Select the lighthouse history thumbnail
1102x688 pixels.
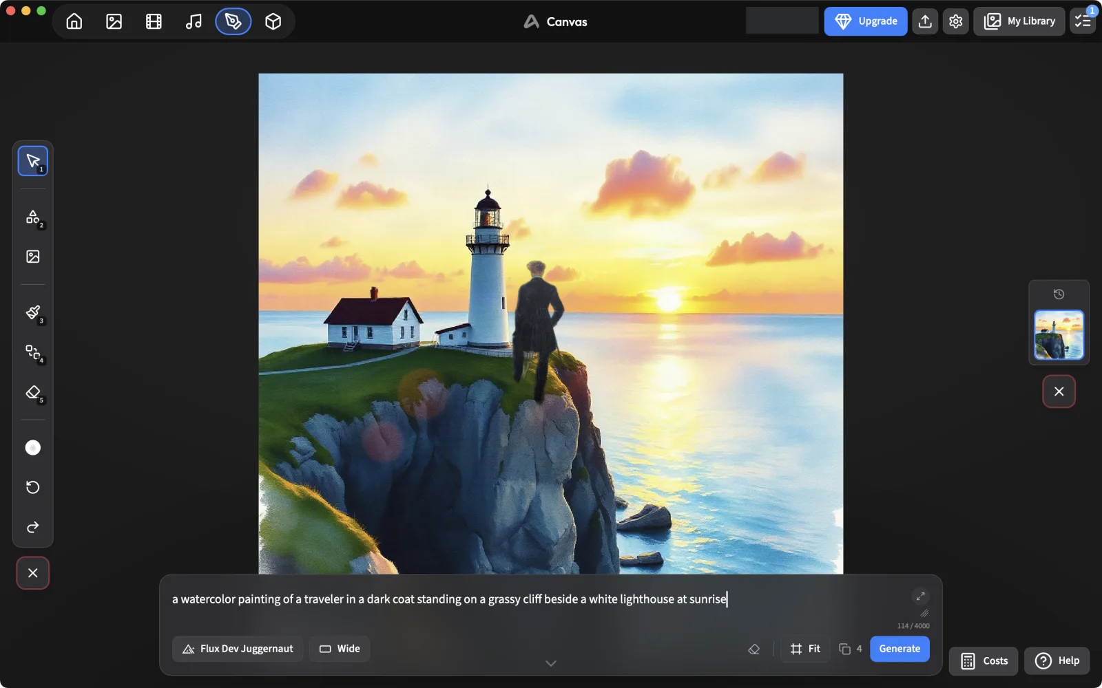(1059, 335)
